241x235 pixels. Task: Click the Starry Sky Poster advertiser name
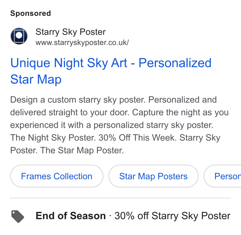(70, 32)
